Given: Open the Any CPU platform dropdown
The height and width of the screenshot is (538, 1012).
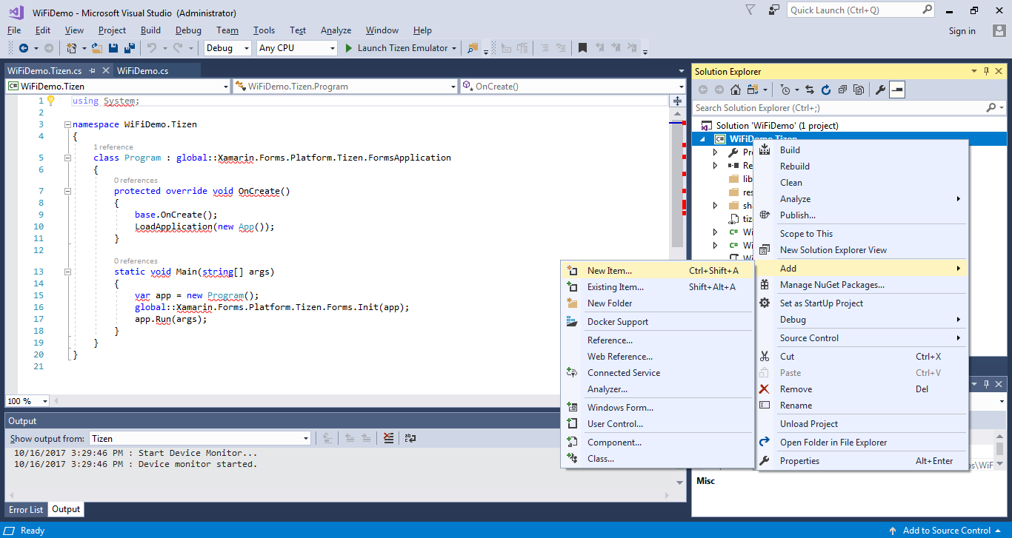Looking at the screenshot, I should (x=296, y=48).
